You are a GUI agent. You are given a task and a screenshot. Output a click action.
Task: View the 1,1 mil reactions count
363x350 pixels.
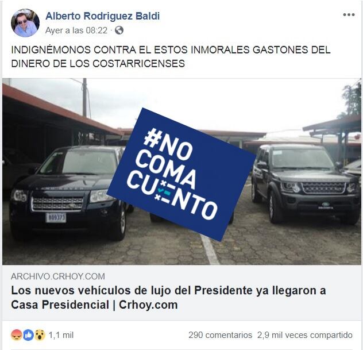click(x=61, y=335)
